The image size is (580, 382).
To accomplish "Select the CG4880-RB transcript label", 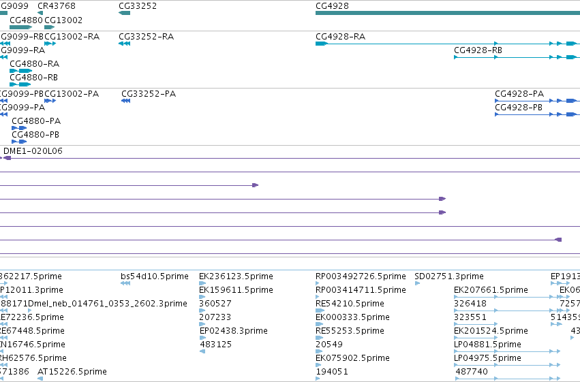I will tap(33, 78).
